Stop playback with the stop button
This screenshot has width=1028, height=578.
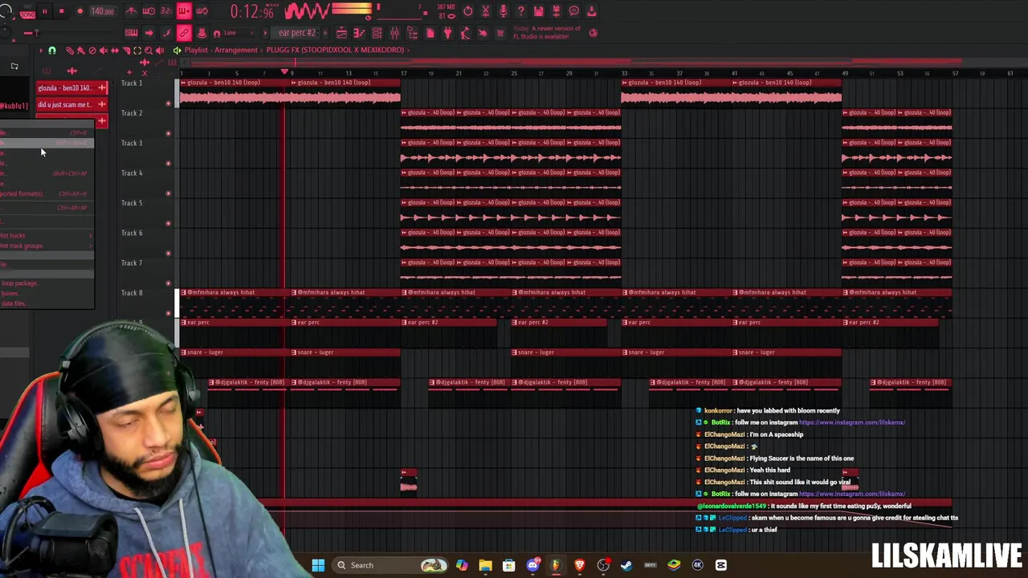[x=62, y=11]
